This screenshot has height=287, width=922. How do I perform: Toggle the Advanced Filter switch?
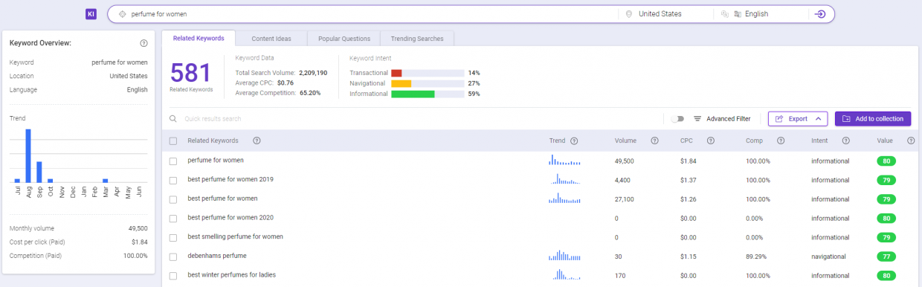(677, 119)
